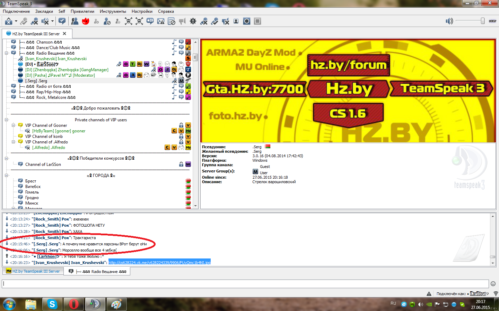Adjust the master volume slider handle

(x=482, y=21)
